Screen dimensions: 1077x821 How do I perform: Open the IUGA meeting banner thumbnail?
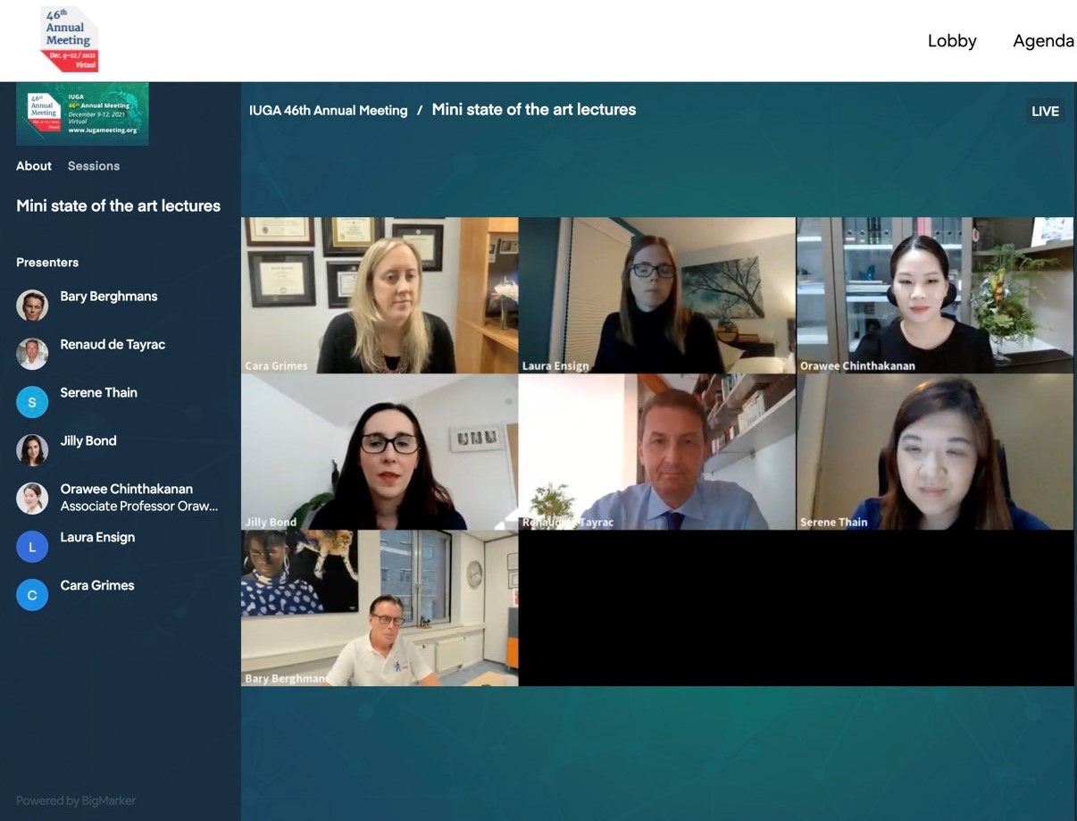(x=82, y=113)
